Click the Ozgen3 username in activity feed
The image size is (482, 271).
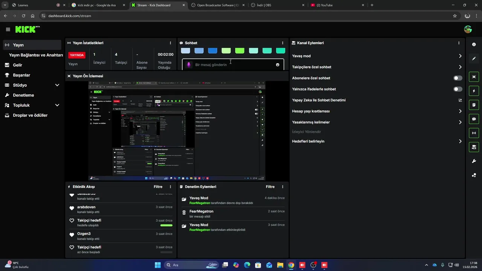click(84, 234)
